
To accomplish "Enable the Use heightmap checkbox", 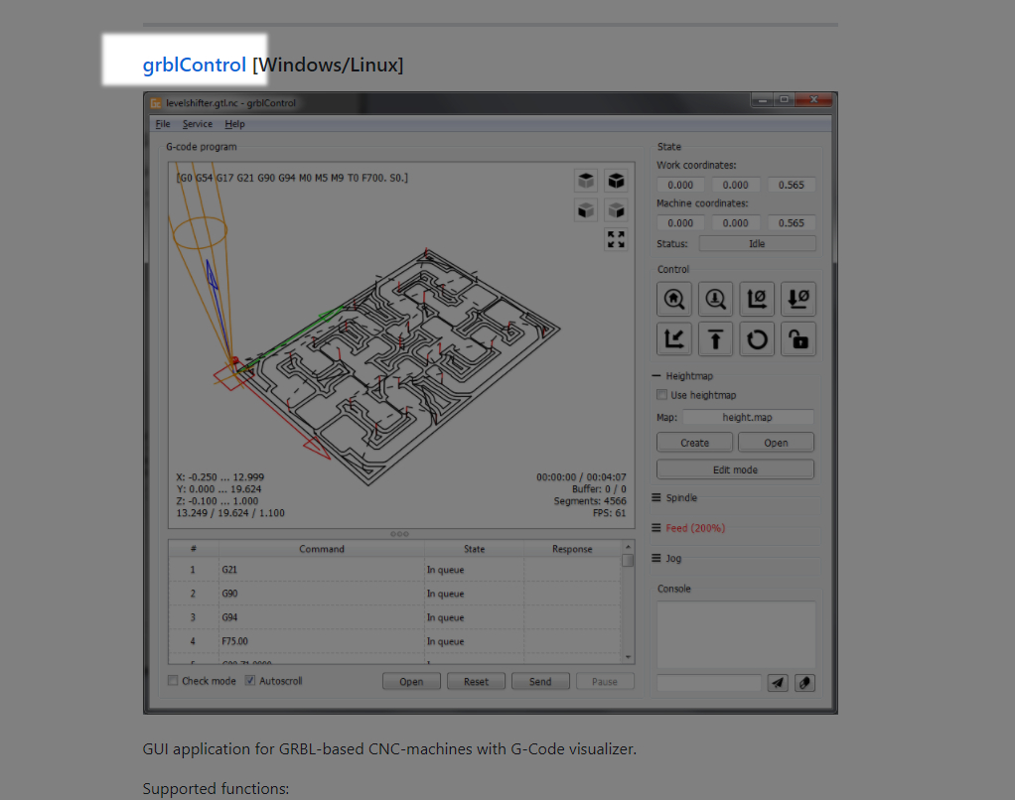I will point(661,394).
